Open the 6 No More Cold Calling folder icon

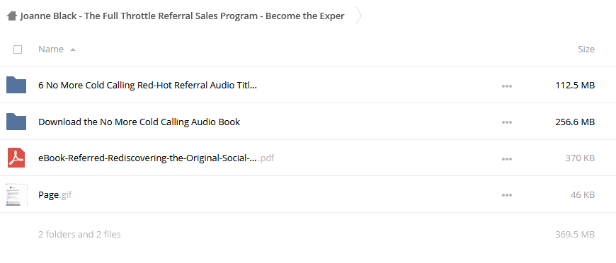[16, 85]
